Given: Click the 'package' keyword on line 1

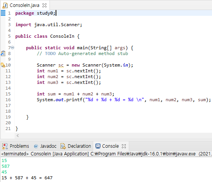Looking at the screenshot, I should click(x=25, y=13).
